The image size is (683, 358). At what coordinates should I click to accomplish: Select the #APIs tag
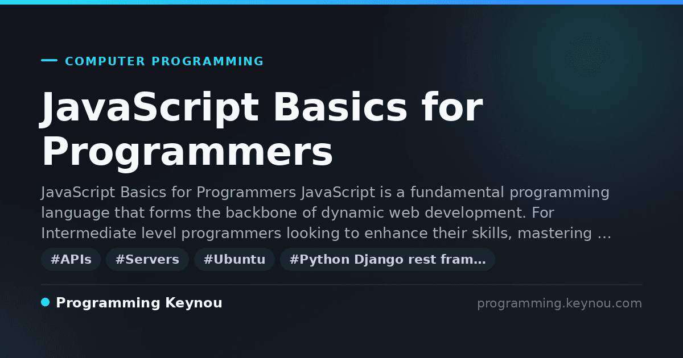(x=71, y=260)
